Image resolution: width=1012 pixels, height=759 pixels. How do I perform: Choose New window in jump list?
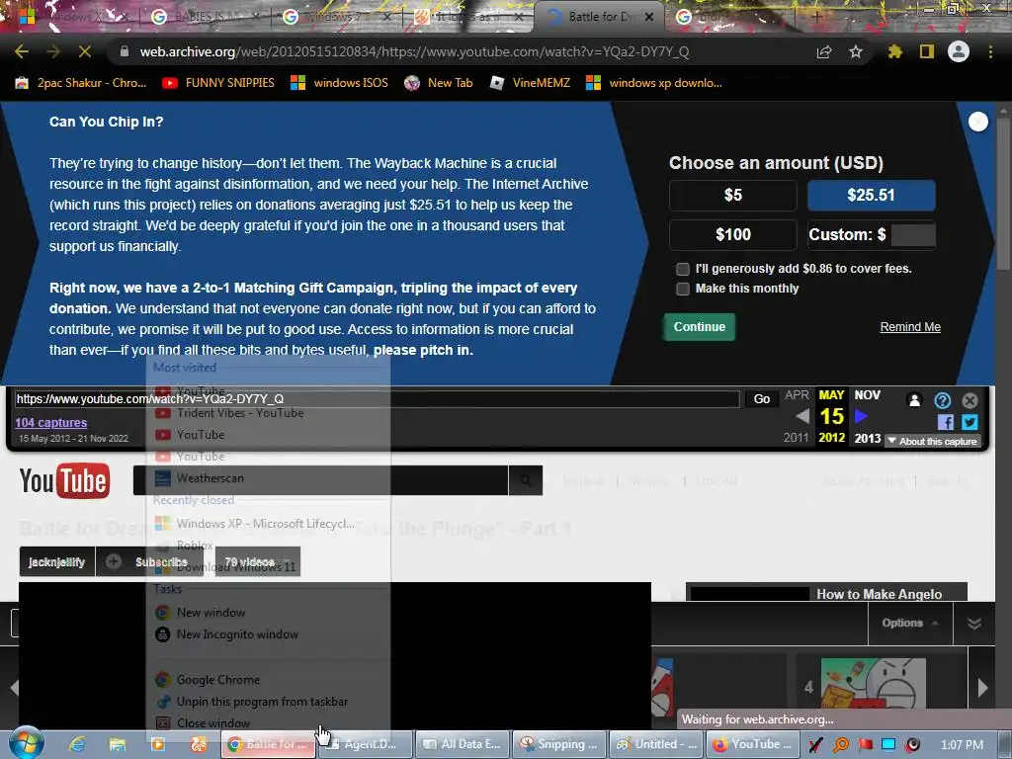click(x=268, y=613)
